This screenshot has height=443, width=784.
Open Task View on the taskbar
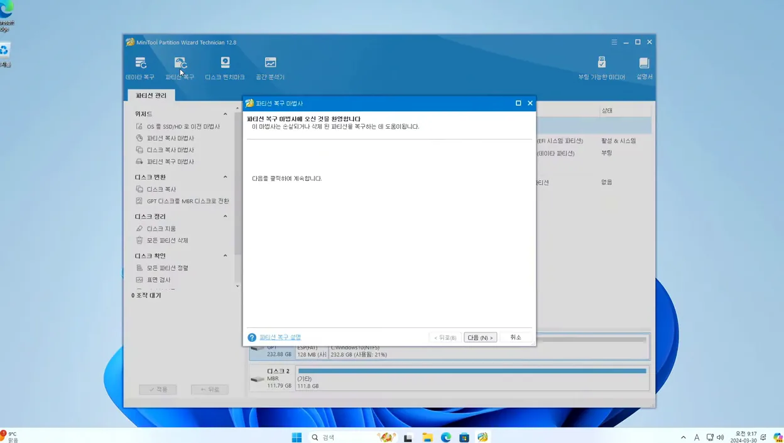pyautogui.click(x=408, y=437)
